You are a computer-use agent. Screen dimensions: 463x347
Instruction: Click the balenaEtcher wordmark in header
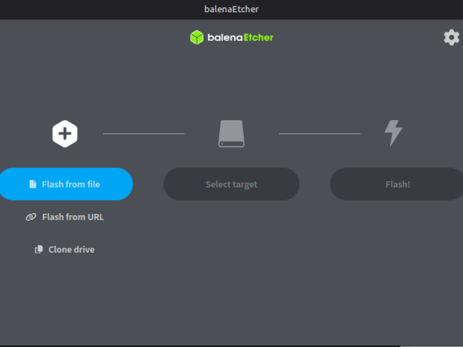[240, 38]
